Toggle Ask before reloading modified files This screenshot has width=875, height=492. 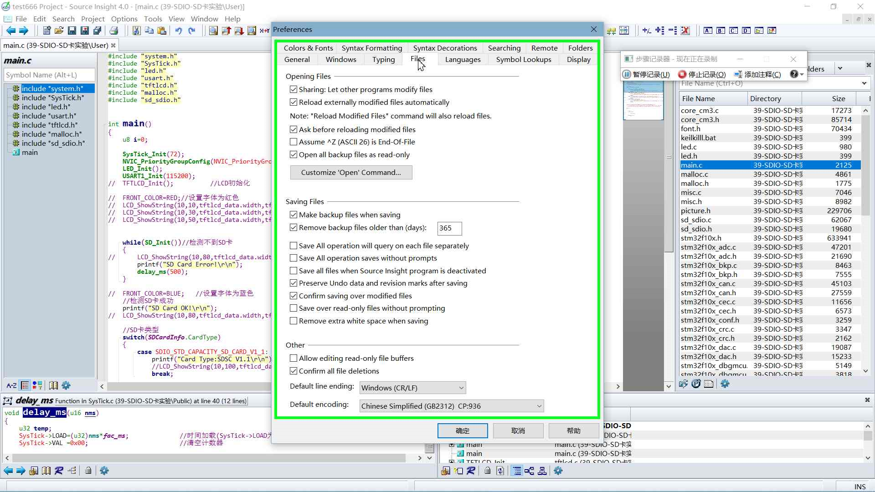(x=293, y=130)
